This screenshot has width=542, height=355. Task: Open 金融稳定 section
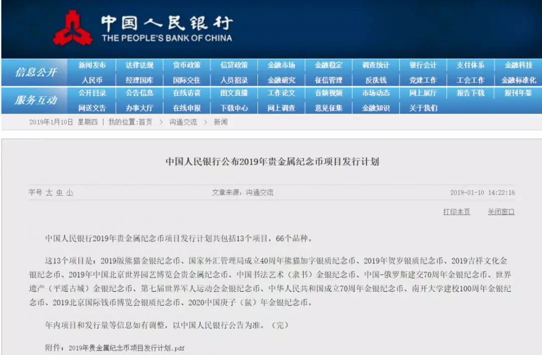pyautogui.click(x=329, y=65)
